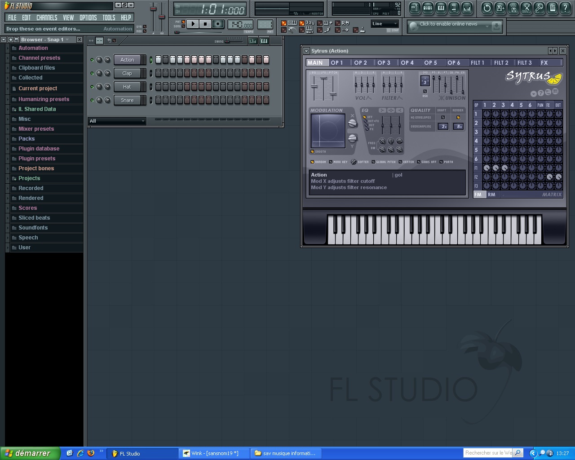The image size is (575, 460).
Task: Open the Sytrus window menu arrow
Action: coord(306,51)
